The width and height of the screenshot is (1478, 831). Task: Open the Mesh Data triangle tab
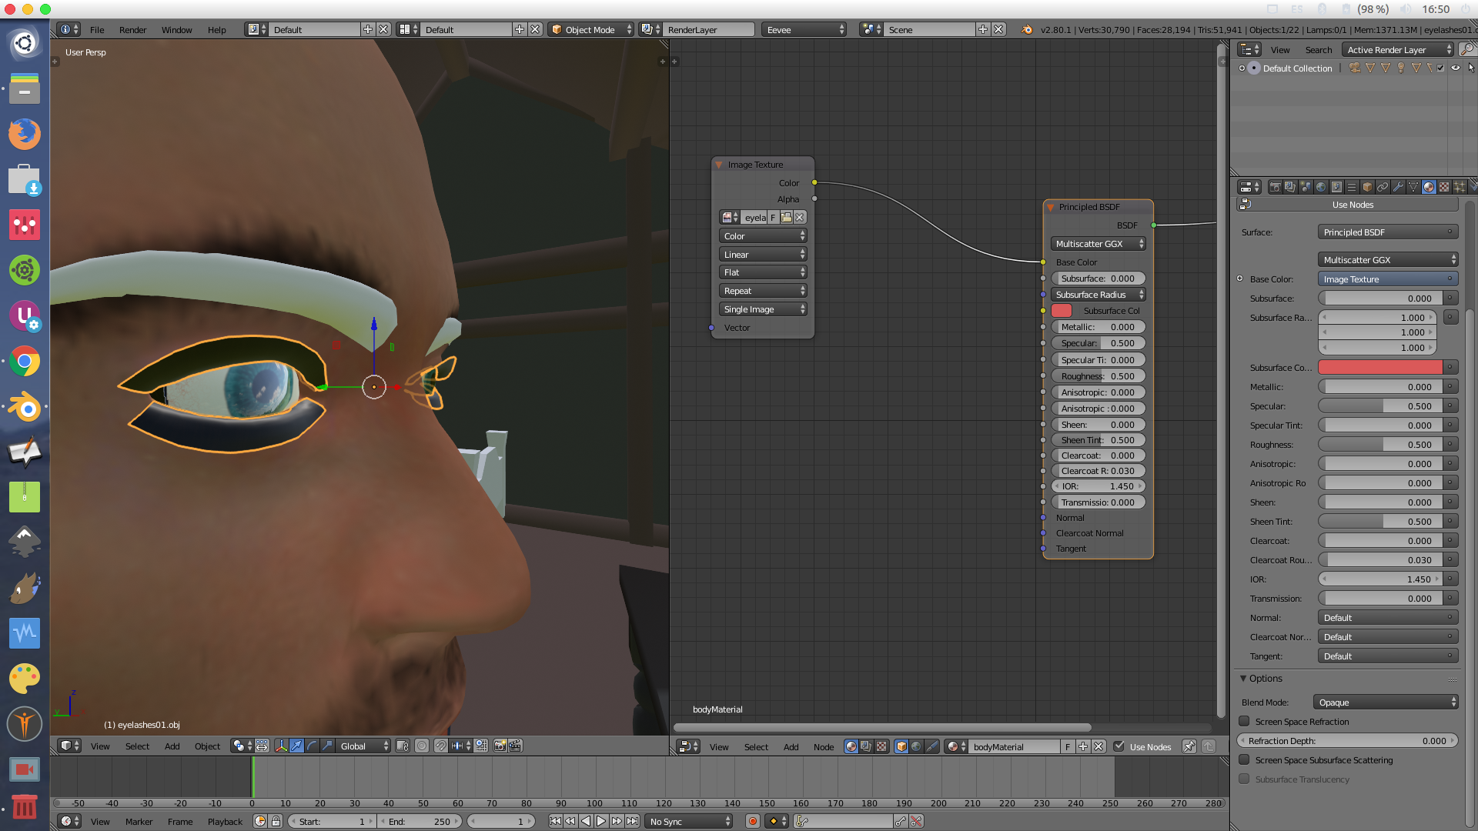tap(1413, 187)
